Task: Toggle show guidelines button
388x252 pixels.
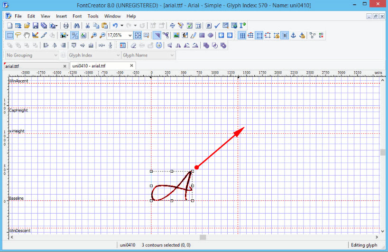Action: [259, 36]
